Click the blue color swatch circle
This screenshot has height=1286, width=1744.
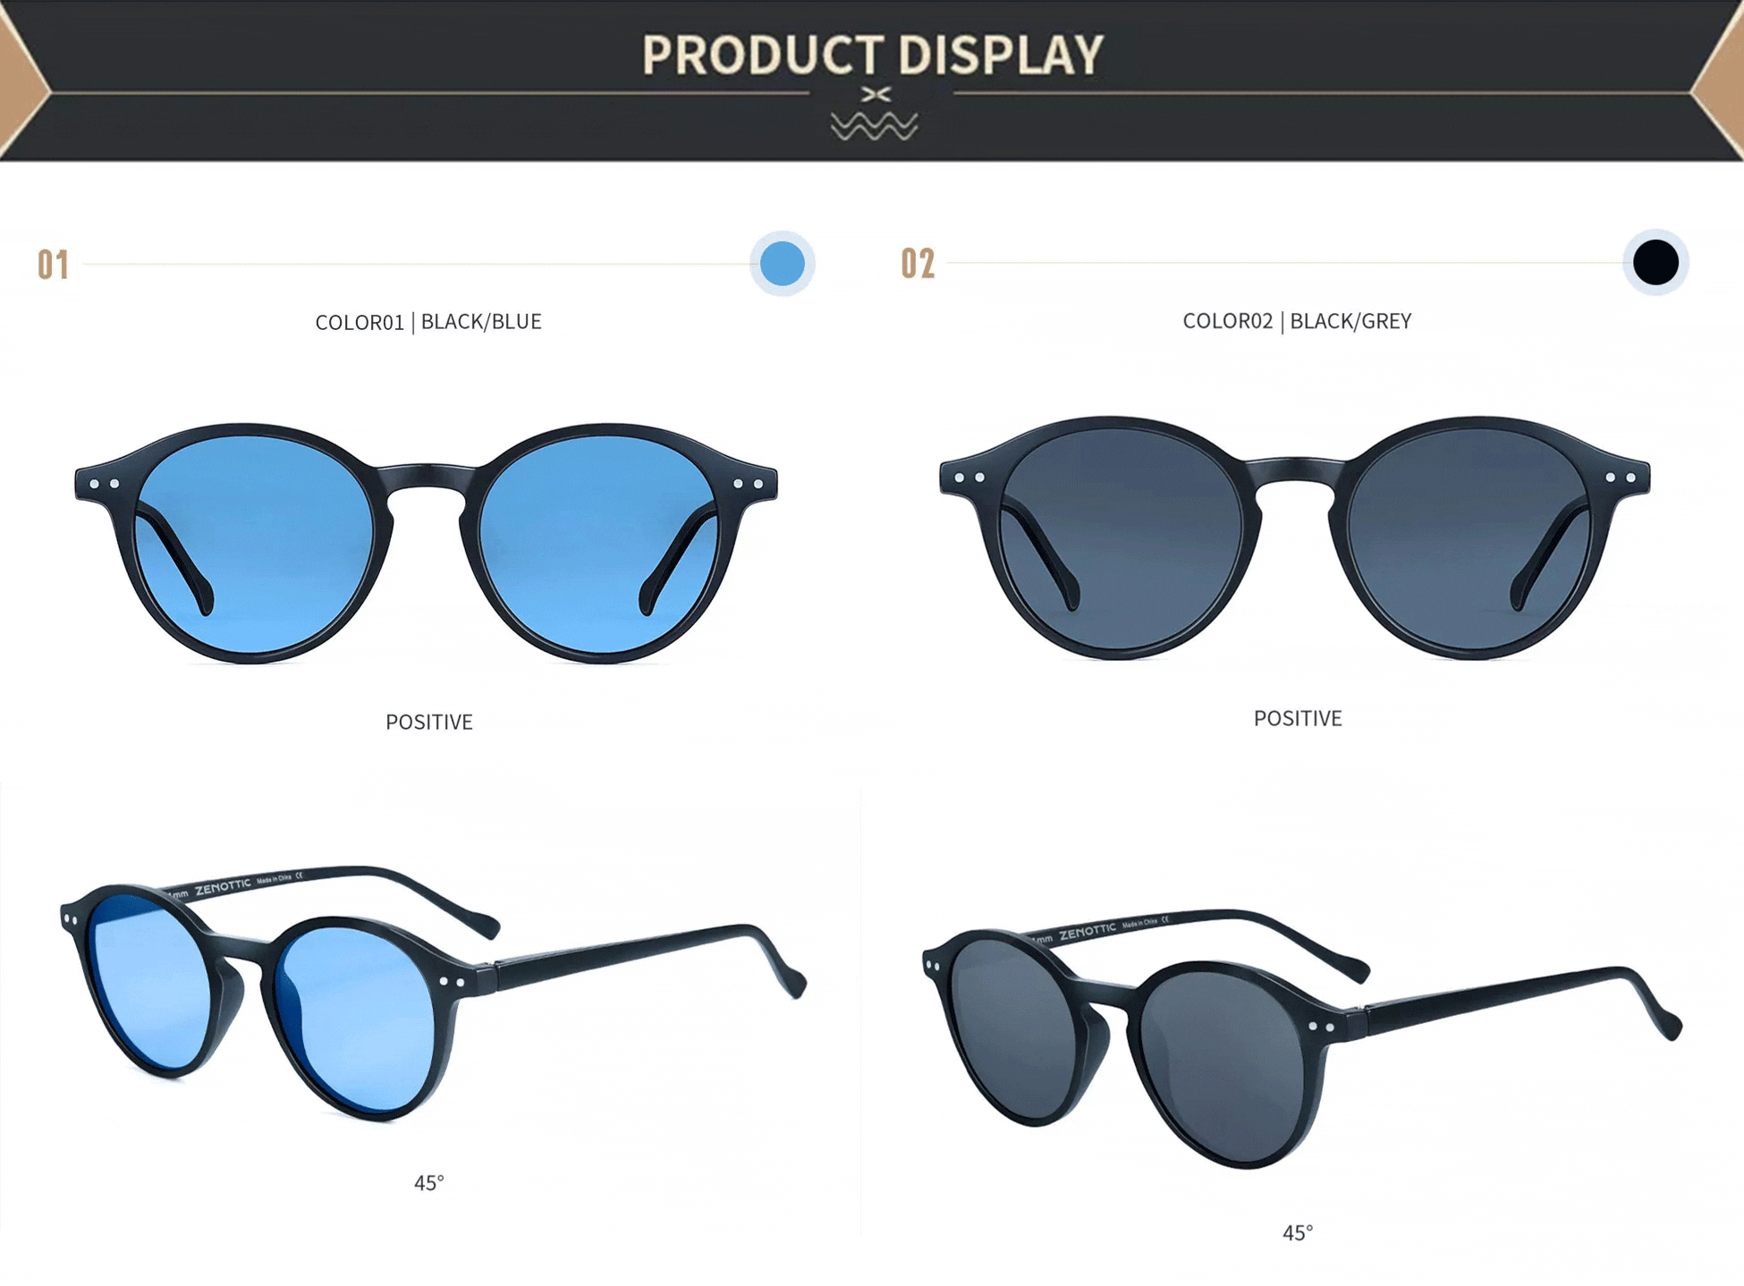tap(783, 264)
